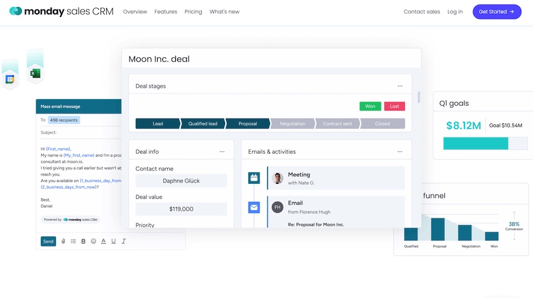533x298 pixels.
Task: Click the Negotiation bar in funnel chart
Action: (464, 233)
